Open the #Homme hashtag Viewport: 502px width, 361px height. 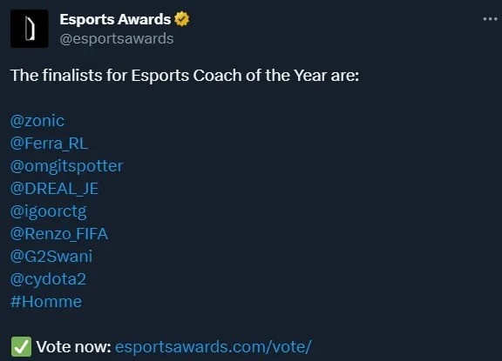[x=46, y=302]
